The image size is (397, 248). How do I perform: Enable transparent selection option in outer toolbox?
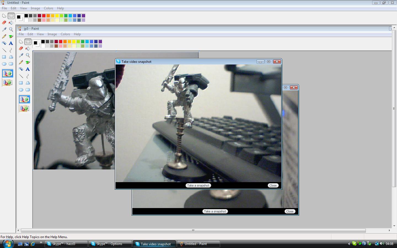click(x=8, y=82)
